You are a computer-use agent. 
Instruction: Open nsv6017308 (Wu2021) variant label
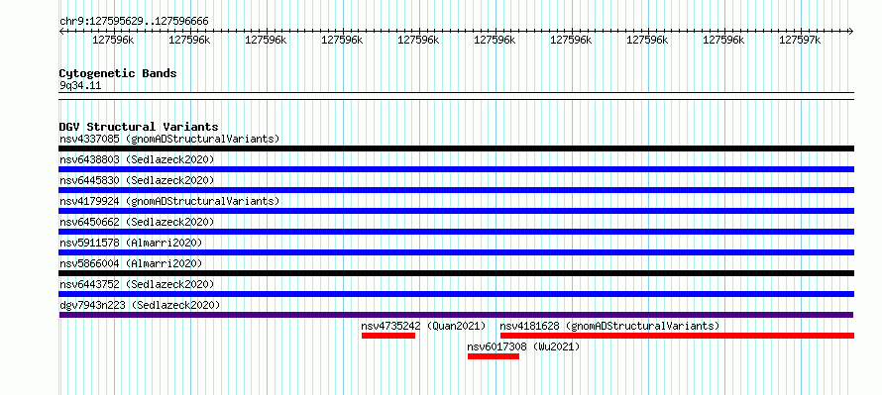(523, 346)
